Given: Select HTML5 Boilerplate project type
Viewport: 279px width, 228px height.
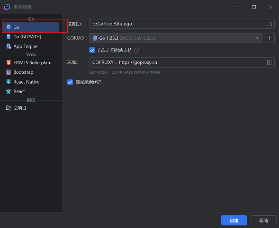Looking at the screenshot, I should 31,62.
